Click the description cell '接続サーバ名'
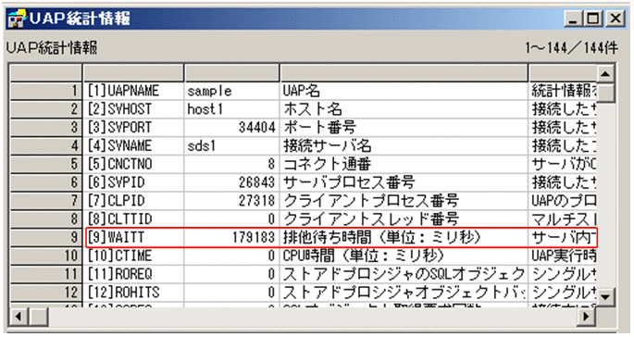Screen dimensions: 634x337 pyautogui.click(x=404, y=145)
